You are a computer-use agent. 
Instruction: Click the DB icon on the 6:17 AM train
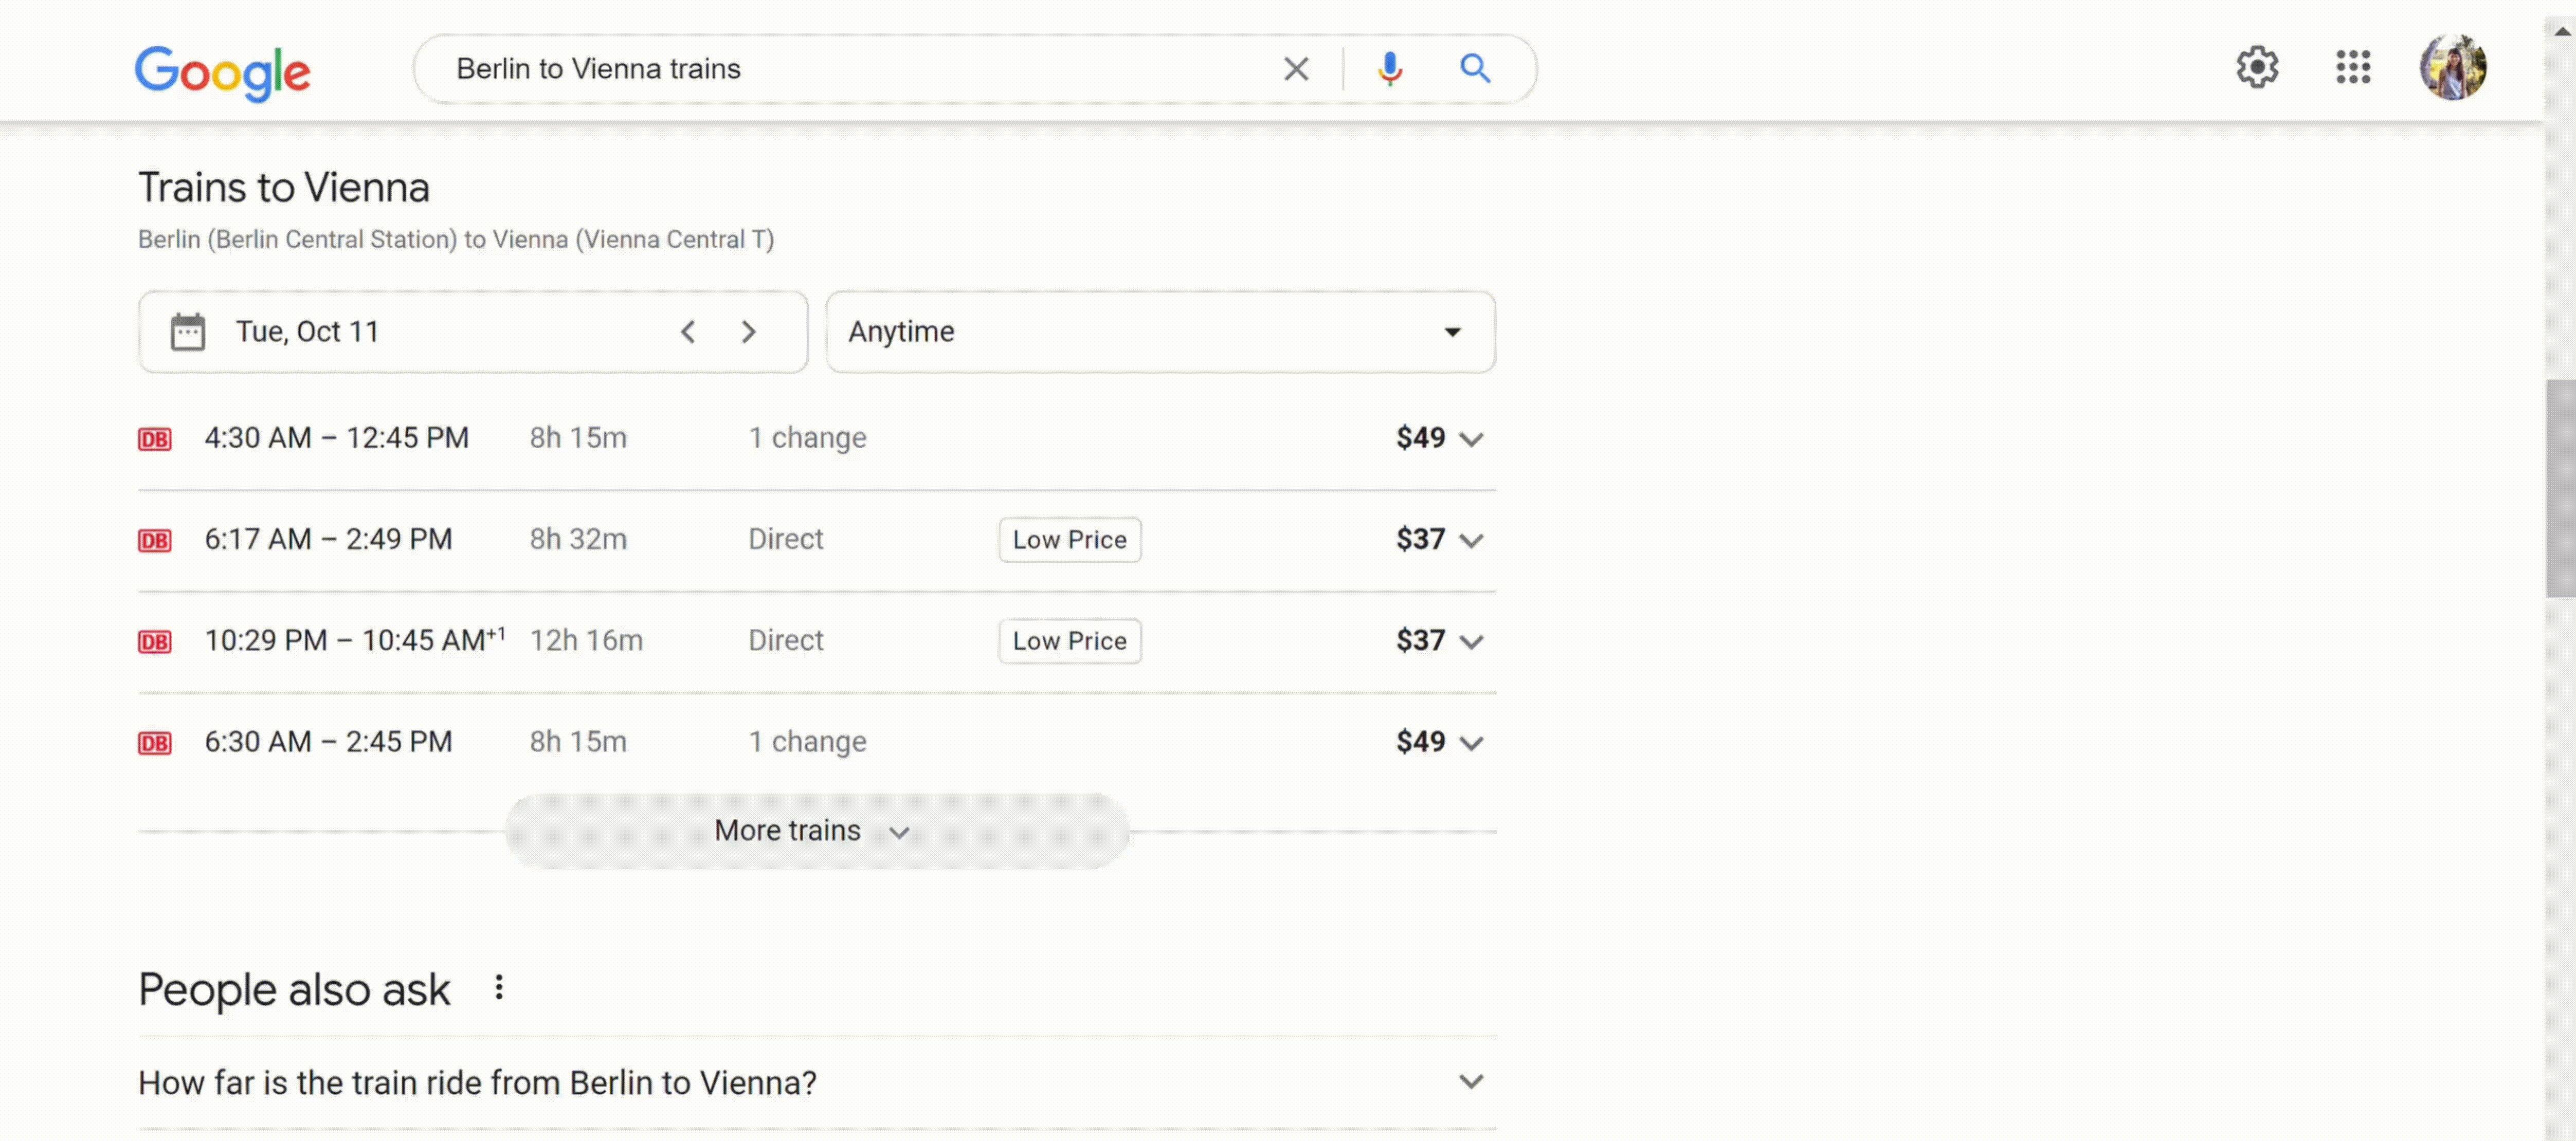154,539
